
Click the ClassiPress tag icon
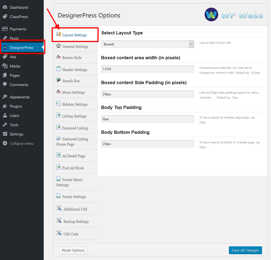[x=5, y=17]
